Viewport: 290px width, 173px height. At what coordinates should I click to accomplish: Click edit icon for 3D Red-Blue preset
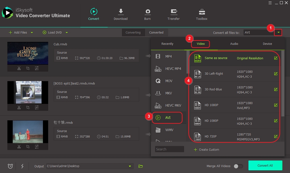tap(276, 89)
